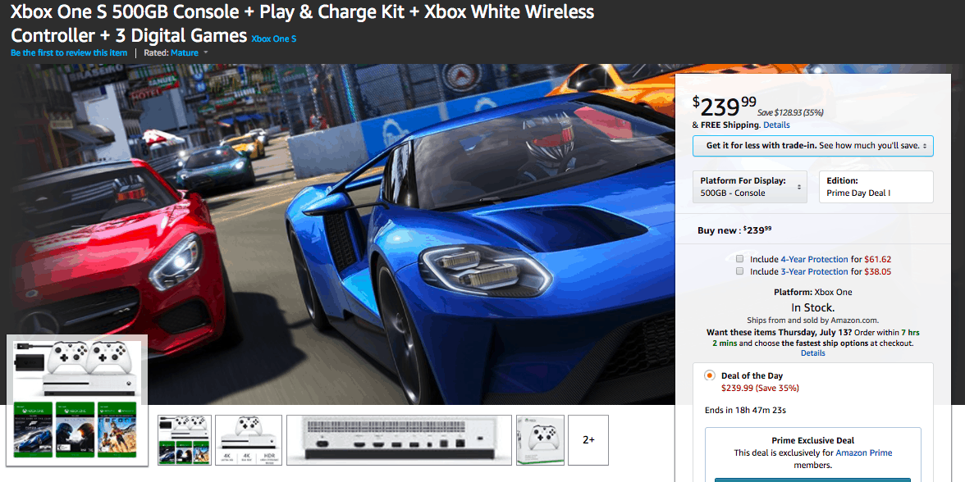This screenshot has width=965, height=482.
Task: Check Include 4-Year Protection checkbox
Action: click(x=740, y=259)
